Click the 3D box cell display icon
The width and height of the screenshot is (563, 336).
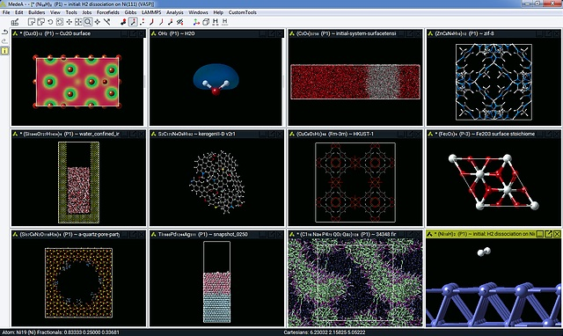206,22
